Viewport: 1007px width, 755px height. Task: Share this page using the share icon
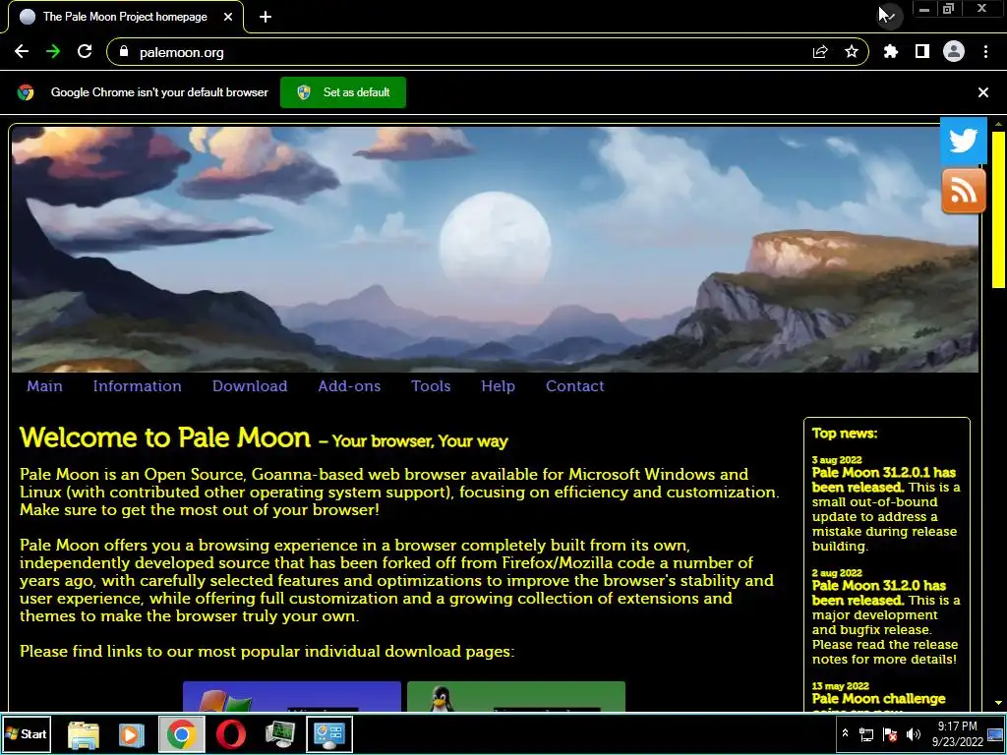(820, 52)
